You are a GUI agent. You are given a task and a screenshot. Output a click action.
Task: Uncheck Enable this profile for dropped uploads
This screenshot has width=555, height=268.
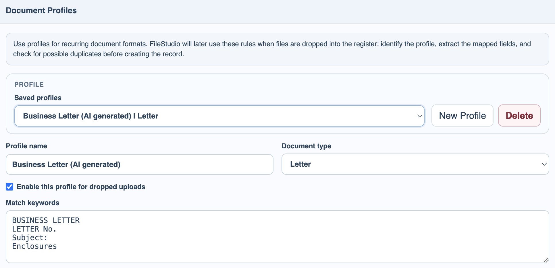click(x=9, y=187)
